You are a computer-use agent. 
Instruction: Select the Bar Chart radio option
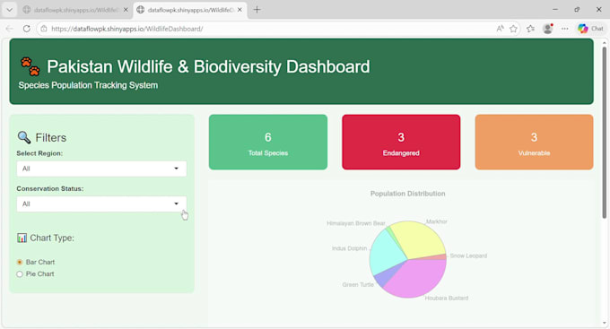point(20,262)
